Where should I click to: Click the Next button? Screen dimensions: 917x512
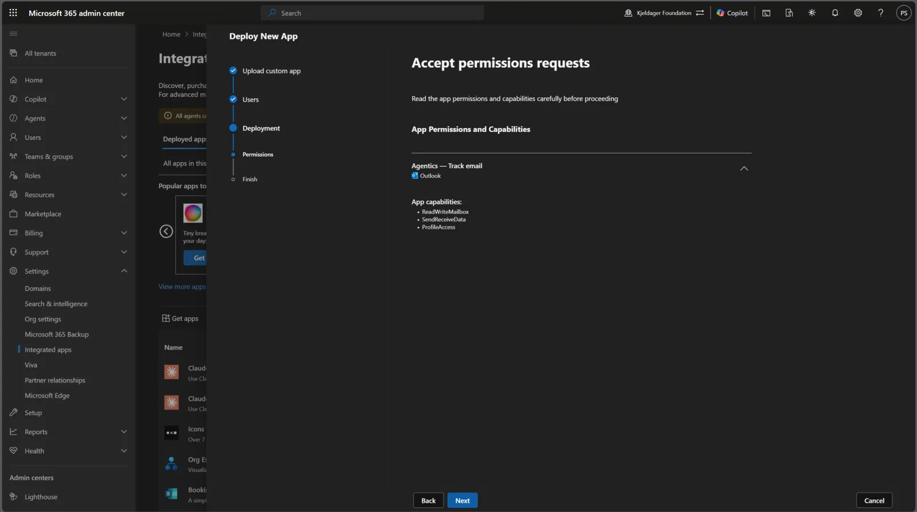pos(463,501)
